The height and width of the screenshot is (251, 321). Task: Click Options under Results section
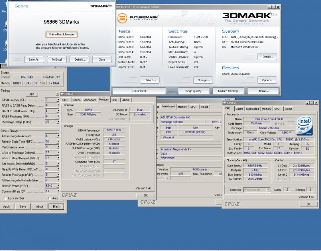(267, 80)
